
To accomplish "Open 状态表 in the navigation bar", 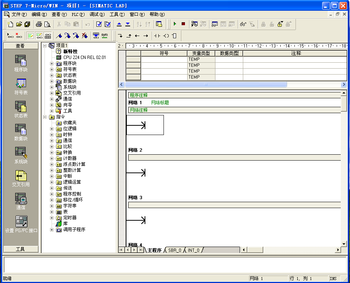I will point(21,109).
